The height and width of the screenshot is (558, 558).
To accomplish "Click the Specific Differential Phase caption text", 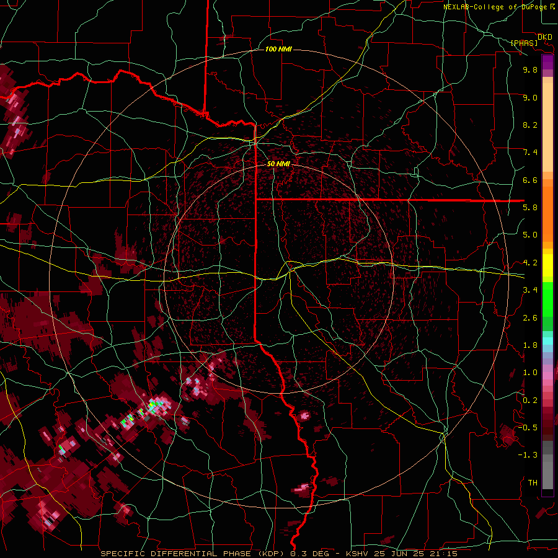I will pyautogui.click(x=279, y=554).
